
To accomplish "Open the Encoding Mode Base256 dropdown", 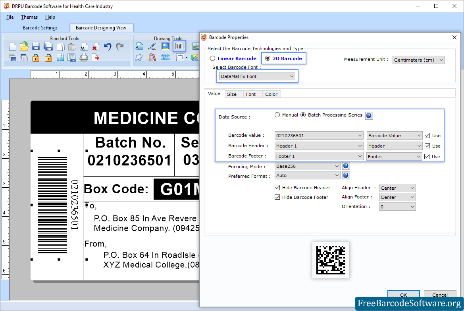I will (x=307, y=166).
